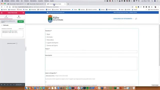The width and height of the screenshot is (160, 90).
Task: Click into the Título input field
Action: point(91,52)
